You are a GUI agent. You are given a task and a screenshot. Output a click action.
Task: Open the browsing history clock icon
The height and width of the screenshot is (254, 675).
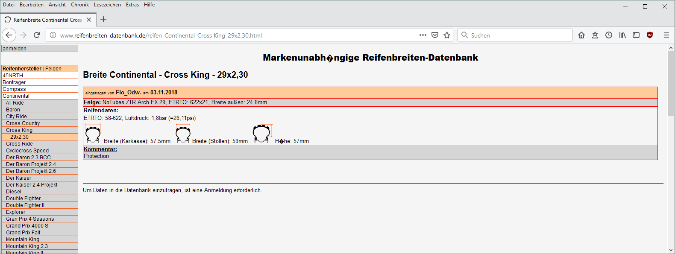pyautogui.click(x=609, y=35)
